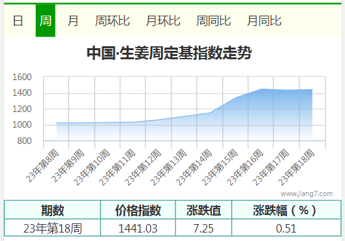This screenshot has width=345, height=241.
Task: Click x-axis label 23年第15周
Action: [219, 167]
